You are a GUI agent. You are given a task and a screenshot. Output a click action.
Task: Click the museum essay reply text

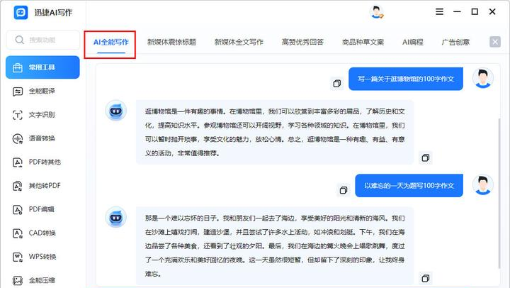(x=275, y=132)
